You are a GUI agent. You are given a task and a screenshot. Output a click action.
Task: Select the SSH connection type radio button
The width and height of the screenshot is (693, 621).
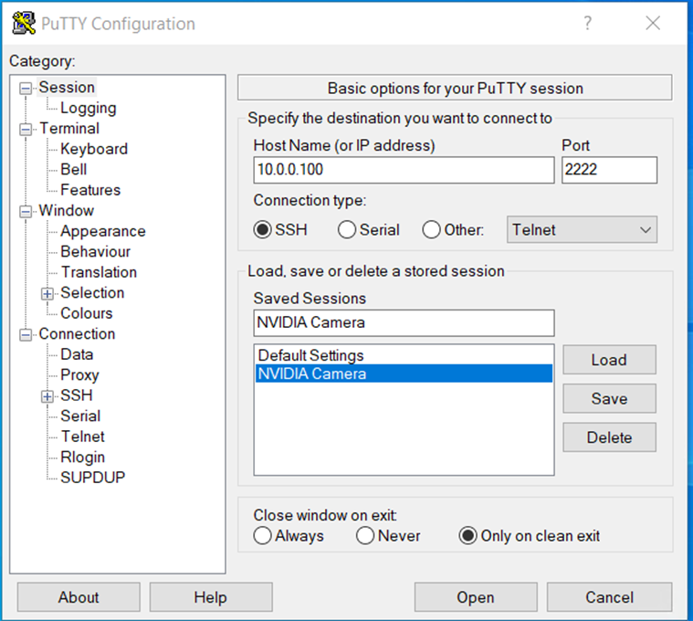pos(263,230)
